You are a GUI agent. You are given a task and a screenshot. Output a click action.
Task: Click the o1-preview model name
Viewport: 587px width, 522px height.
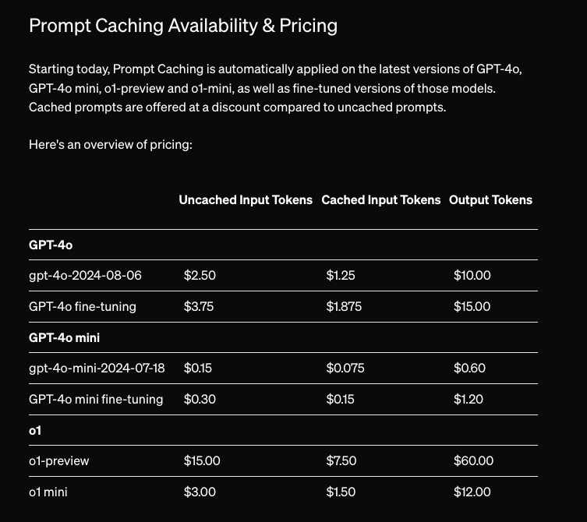tap(59, 461)
